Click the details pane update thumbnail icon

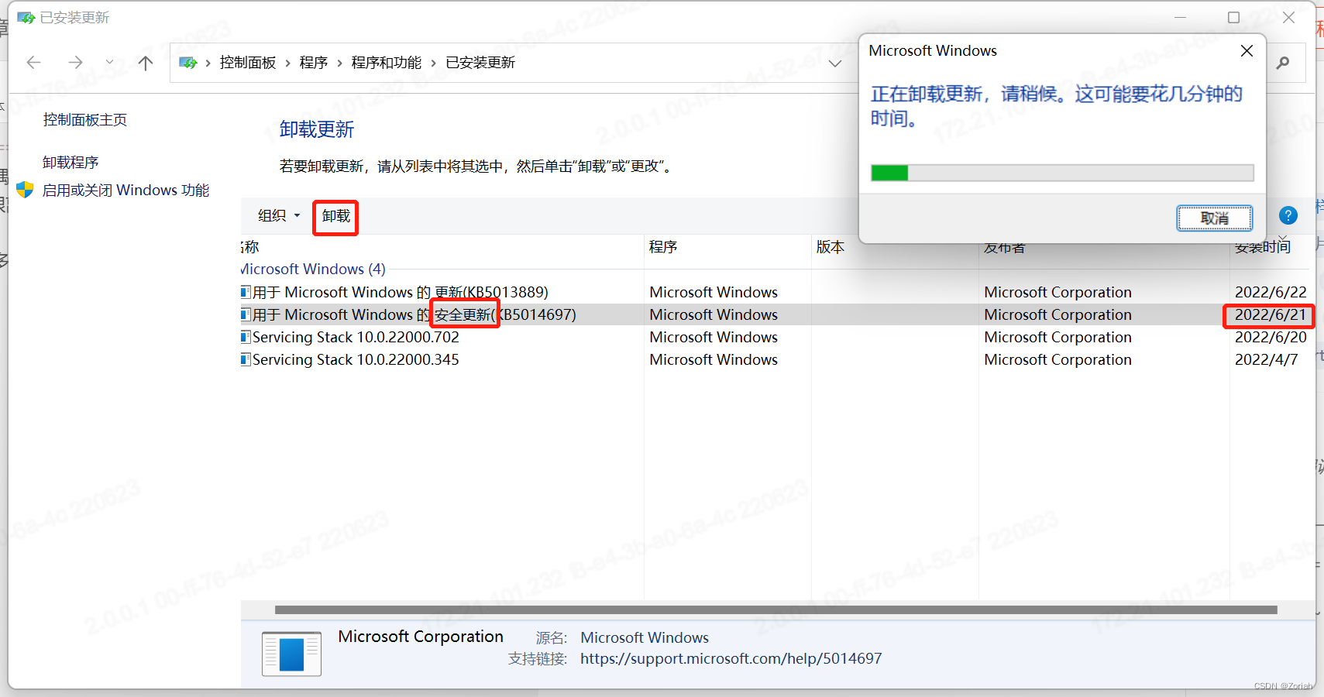pyautogui.click(x=291, y=654)
